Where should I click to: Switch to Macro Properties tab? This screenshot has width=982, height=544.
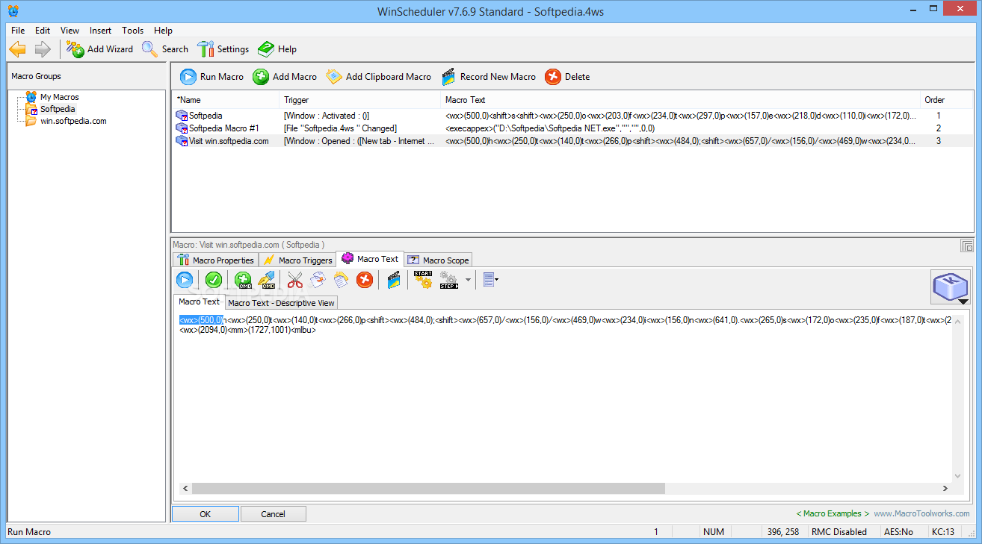tap(215, 260)
